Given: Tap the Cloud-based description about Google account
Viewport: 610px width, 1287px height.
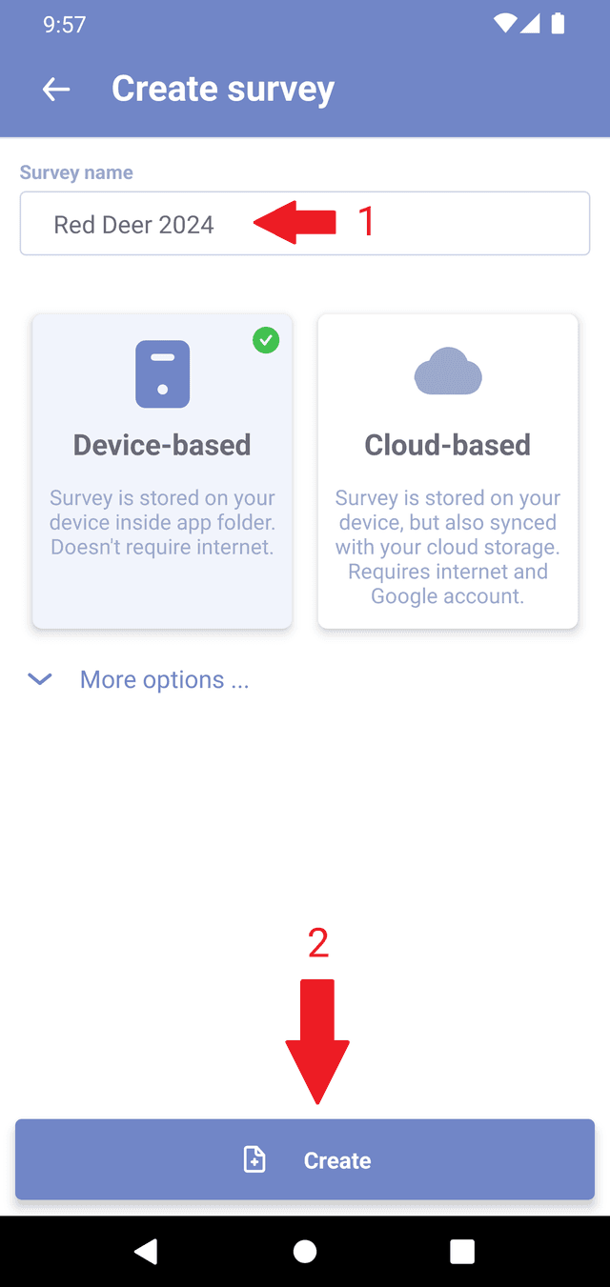Looking at the screenshot, I should 448,547.
